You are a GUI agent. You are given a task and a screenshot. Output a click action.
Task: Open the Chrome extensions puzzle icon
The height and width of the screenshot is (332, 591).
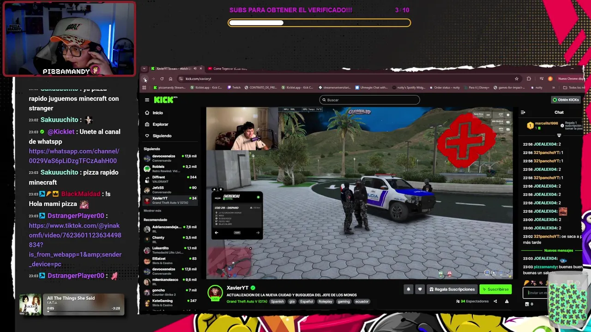click(529, 79)
